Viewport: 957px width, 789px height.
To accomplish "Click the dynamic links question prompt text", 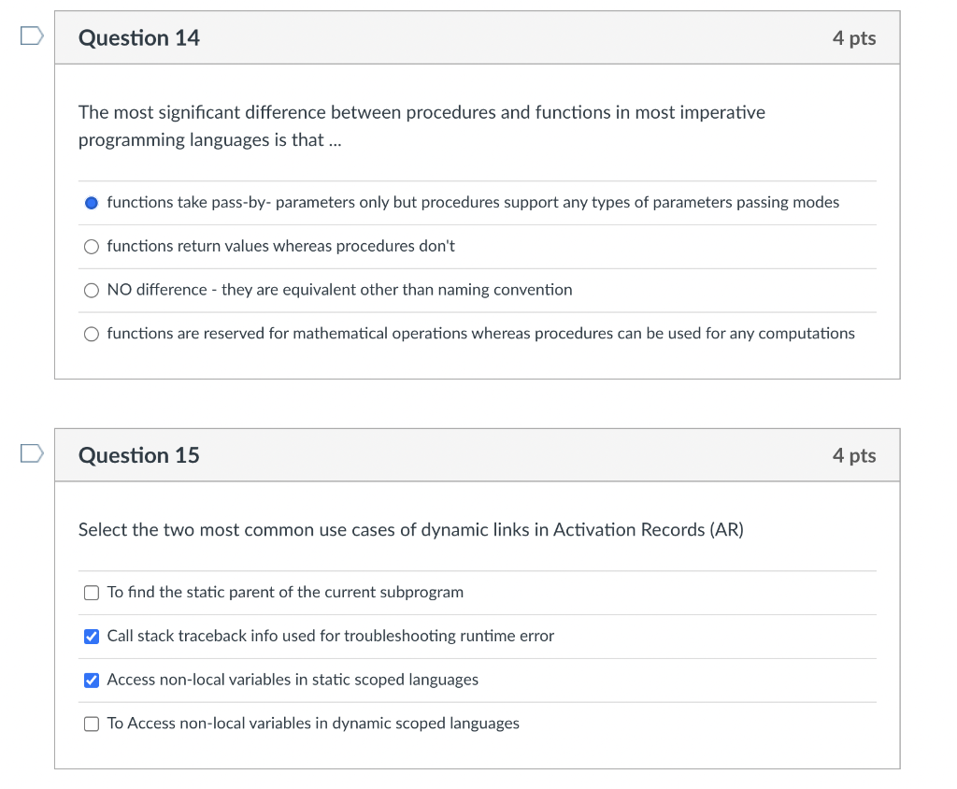I will click(410, 530).
